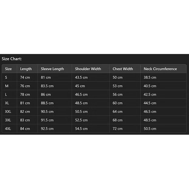Click the 72 cm chest width cell
This screenshot has height=189, width=189.
117,129
